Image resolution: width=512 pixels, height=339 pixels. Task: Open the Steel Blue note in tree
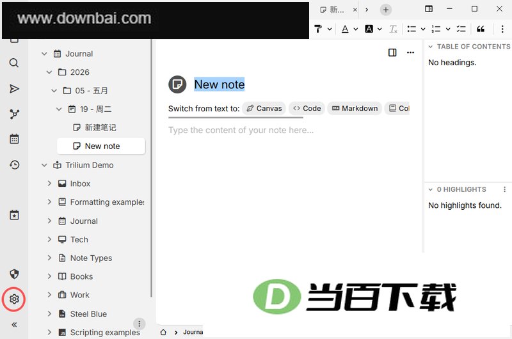pyautogui.click(x=88, y=314)
